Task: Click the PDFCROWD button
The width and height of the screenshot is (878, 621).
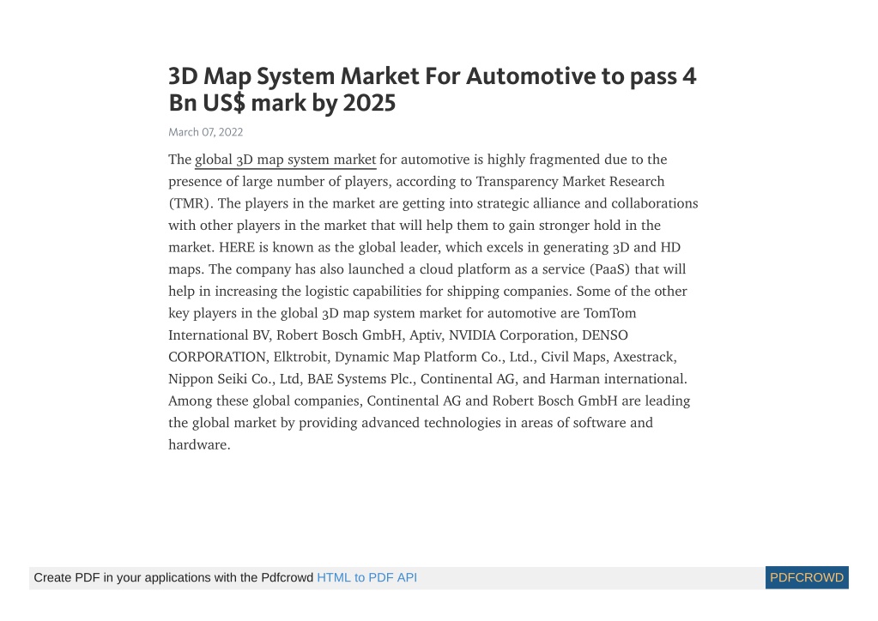Action: [807, 578]
